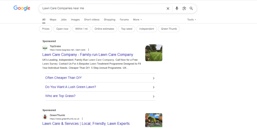Open the Who are Top Grass? sitelink
Image resolution: width=257 pixels, height=137 pixels.
(60, 96)
